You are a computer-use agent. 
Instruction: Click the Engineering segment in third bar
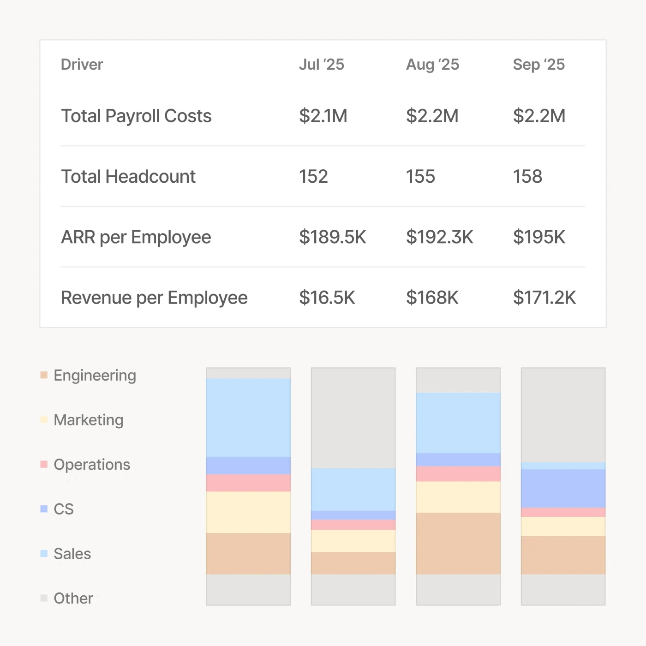(458, 544)
